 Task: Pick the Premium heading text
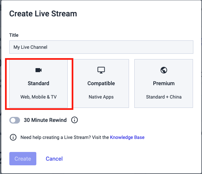pos(164,83)
